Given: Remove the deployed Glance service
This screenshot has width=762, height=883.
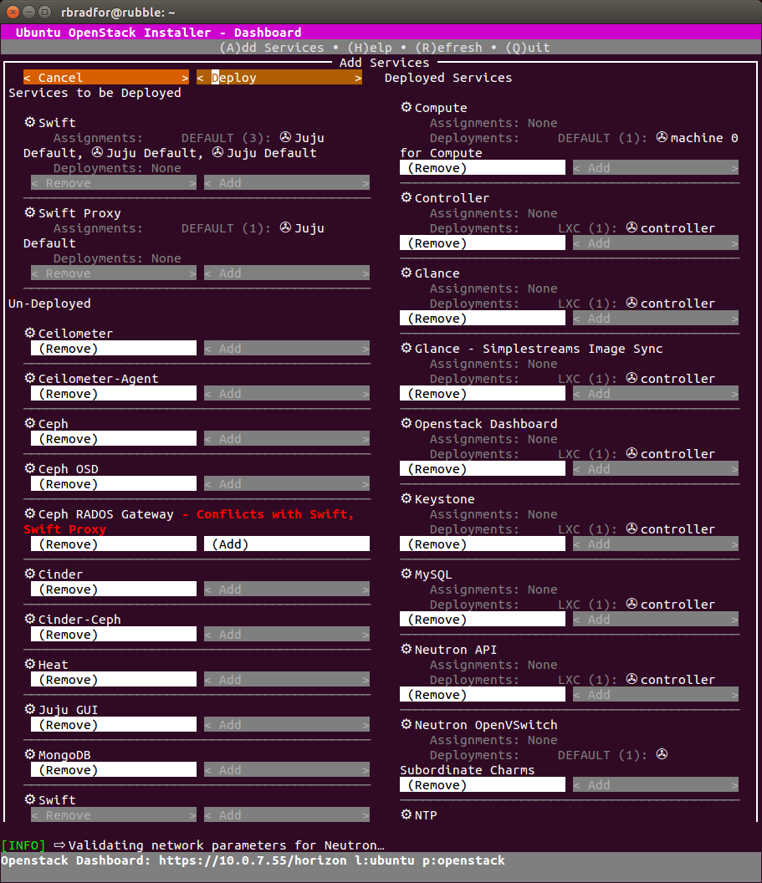Looking at the screenshot, I should pyautogui.click(x=482, y=319).
